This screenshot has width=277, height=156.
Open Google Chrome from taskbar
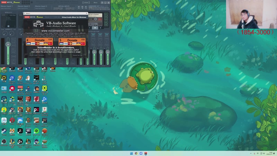(136, 153)
